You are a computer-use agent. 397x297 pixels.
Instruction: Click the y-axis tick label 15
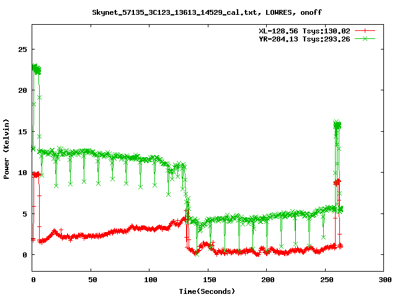click(x=22, y=132)
